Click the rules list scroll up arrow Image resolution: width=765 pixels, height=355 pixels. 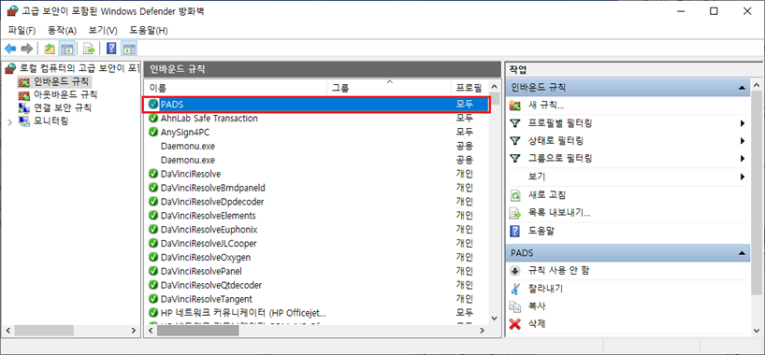(494, 87)
